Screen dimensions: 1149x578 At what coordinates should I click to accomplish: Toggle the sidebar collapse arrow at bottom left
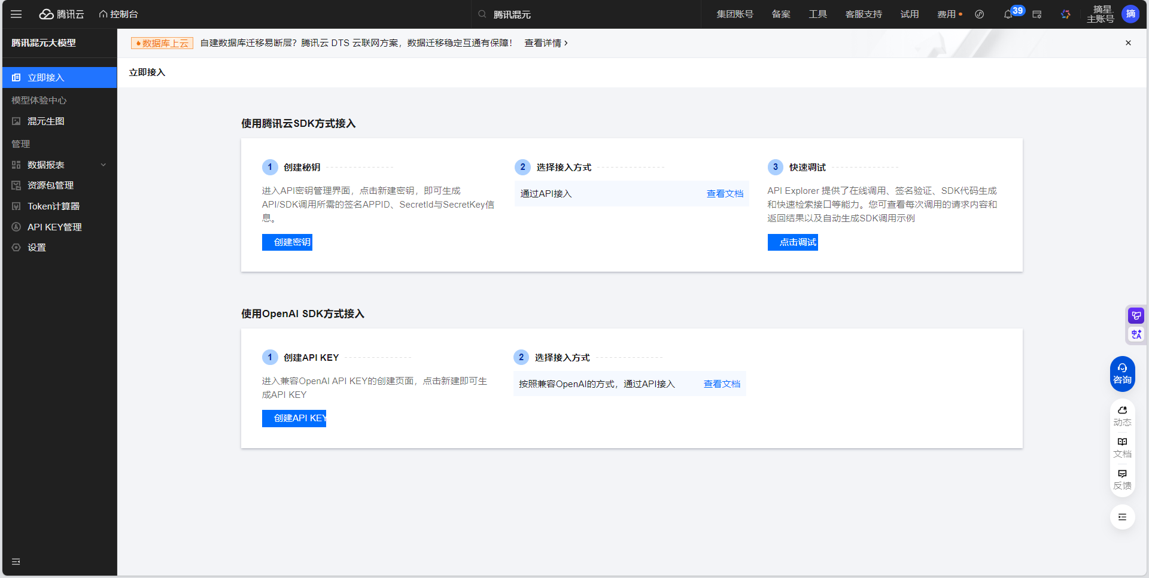[16, 561]
